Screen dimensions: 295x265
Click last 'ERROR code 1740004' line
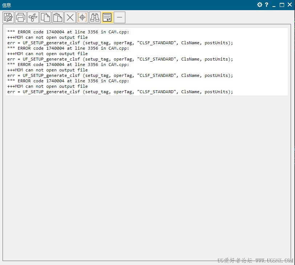[68, 81]
